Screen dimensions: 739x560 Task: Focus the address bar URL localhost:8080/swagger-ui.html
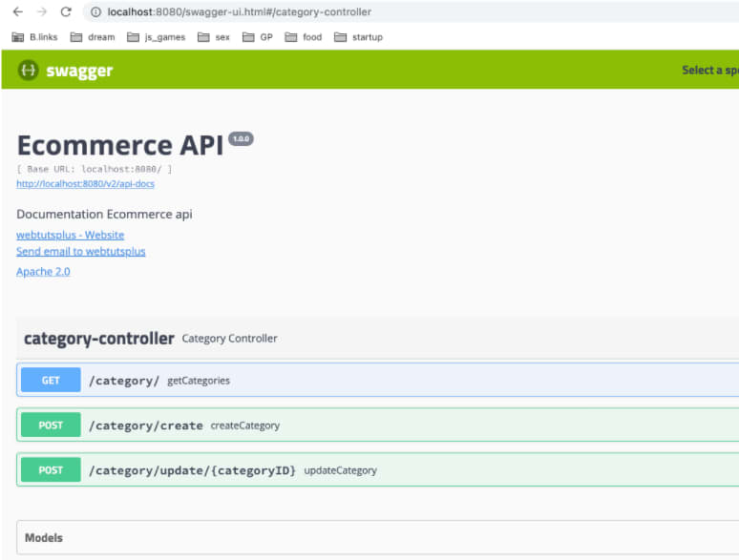(240, 11)
